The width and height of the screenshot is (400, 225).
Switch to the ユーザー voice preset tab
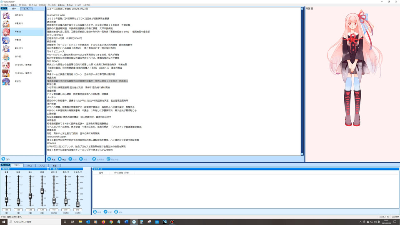26,9
